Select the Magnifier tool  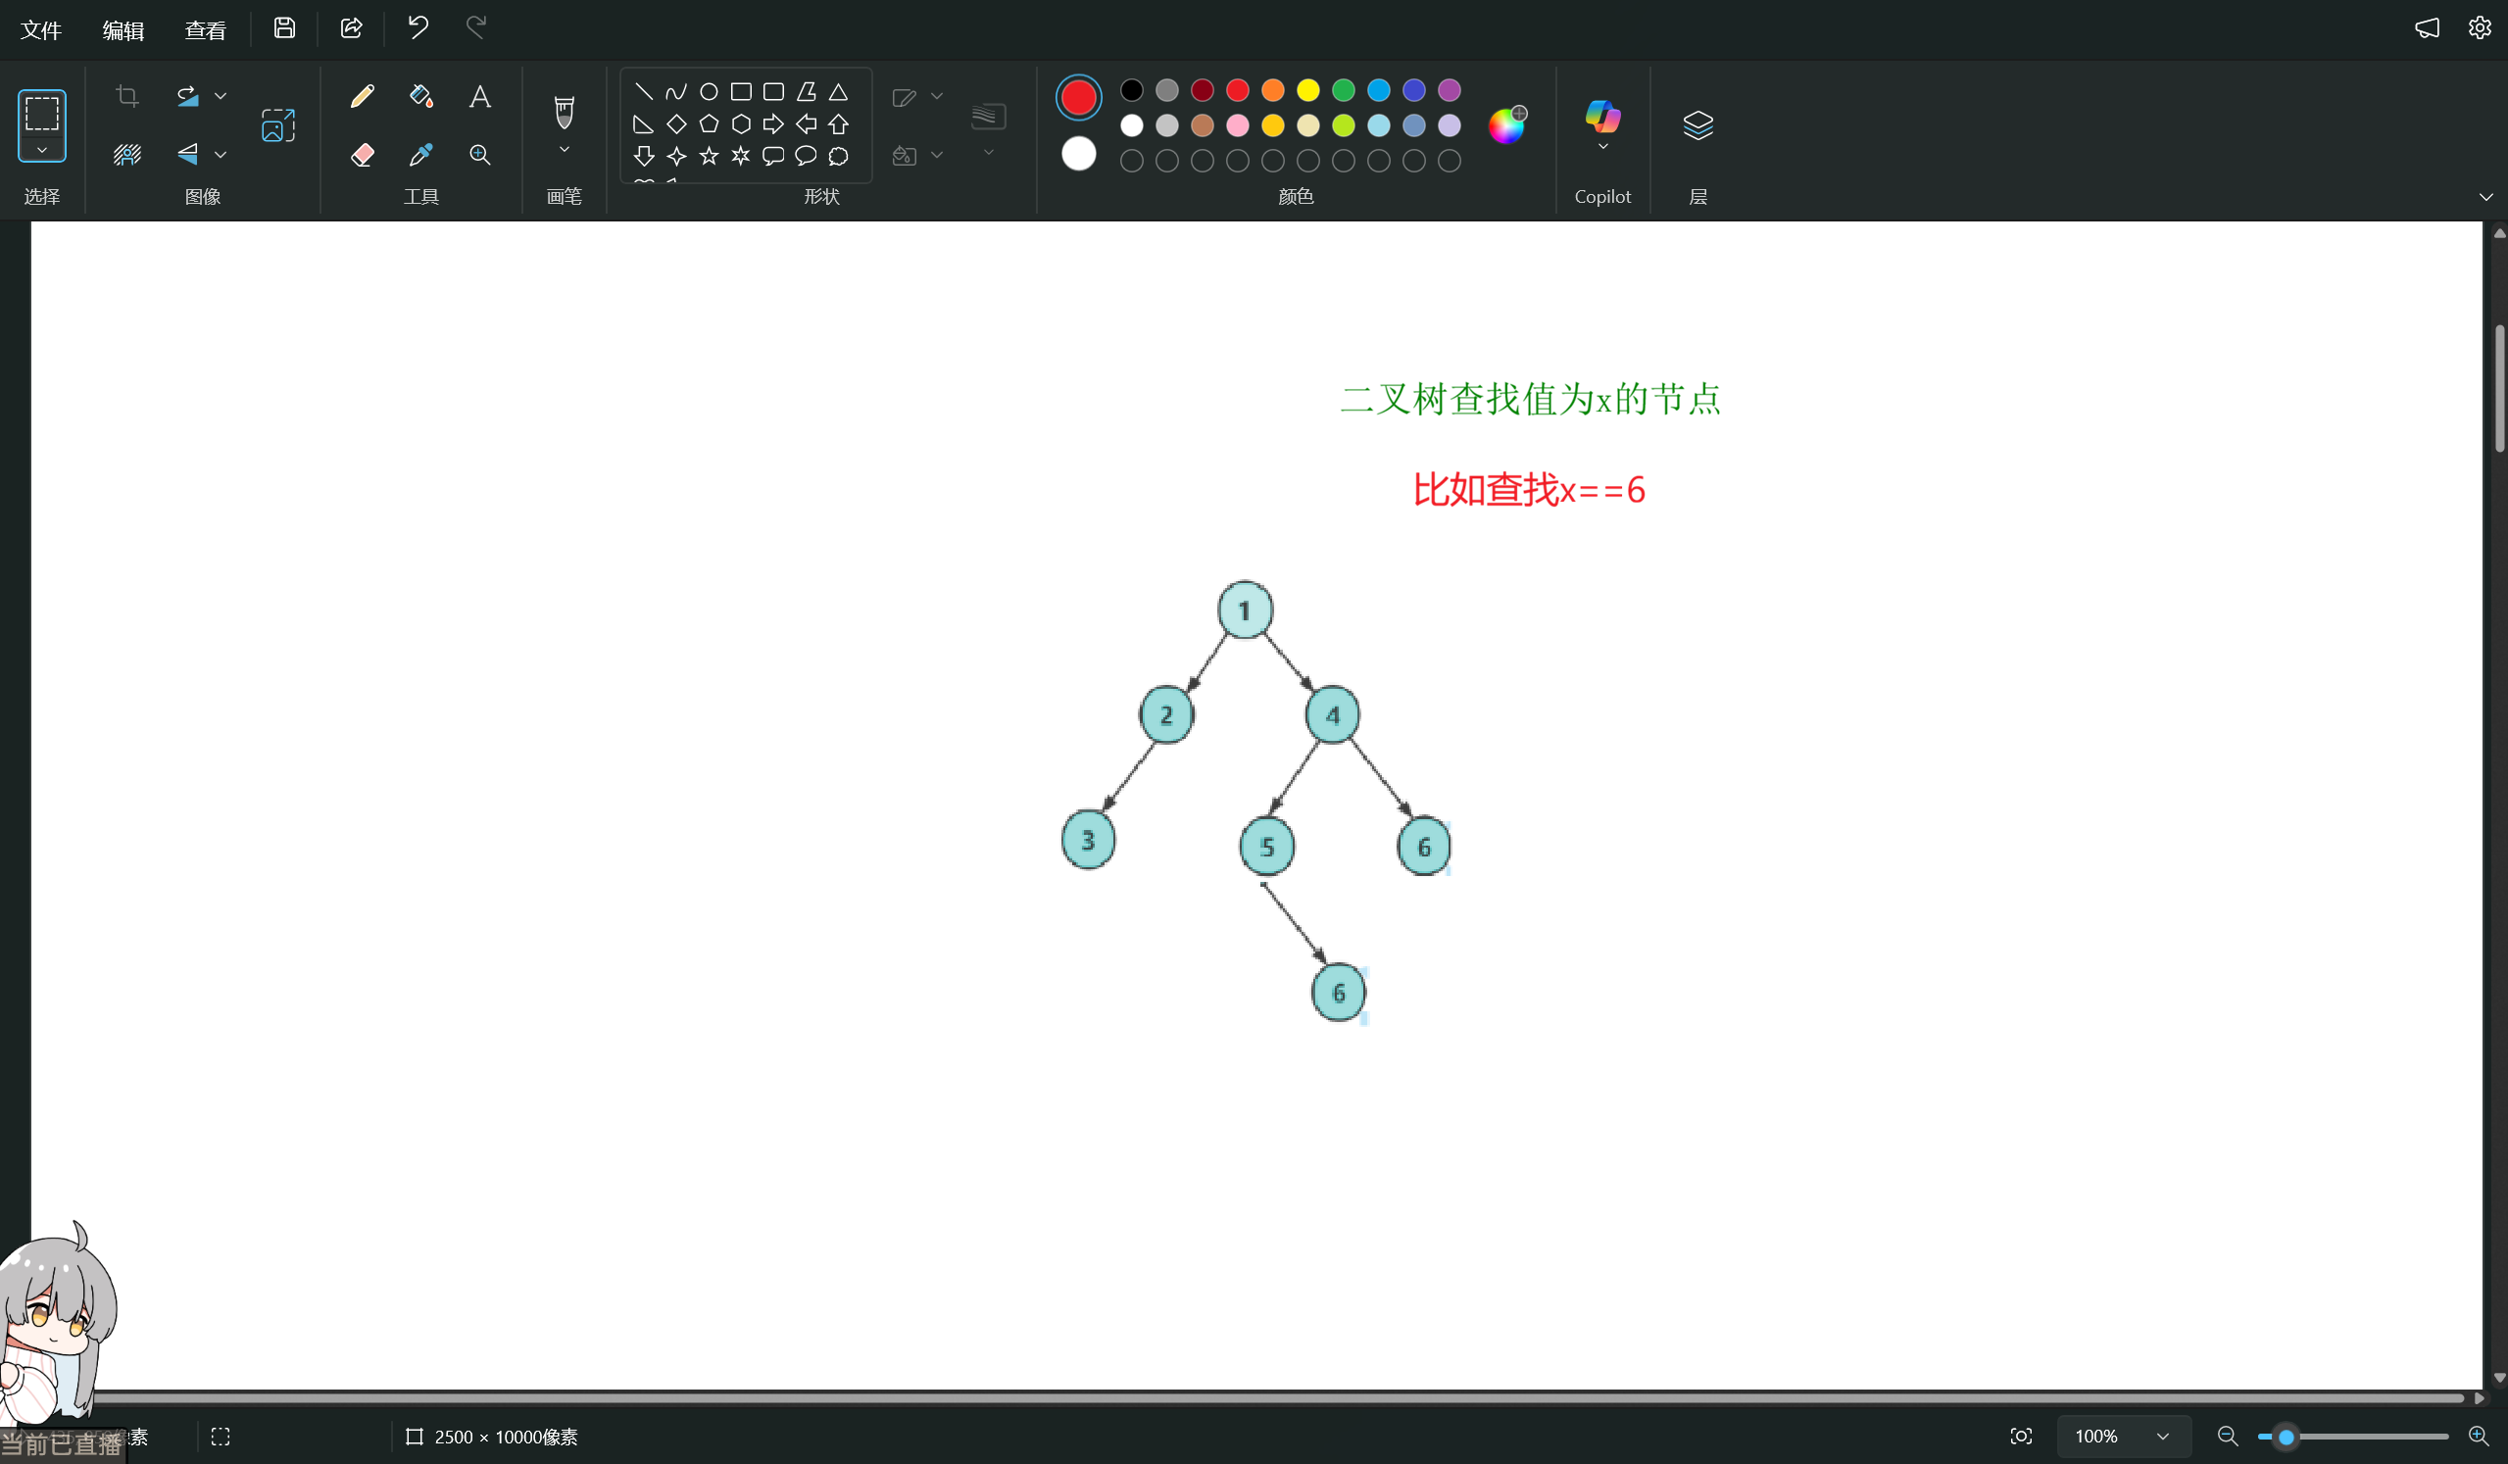click(479, 154)
